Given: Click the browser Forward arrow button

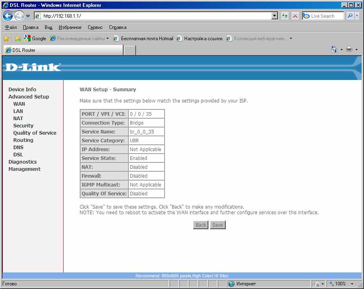Looking at the screenshot, I should pyautogui.click(x=19, y=16).
